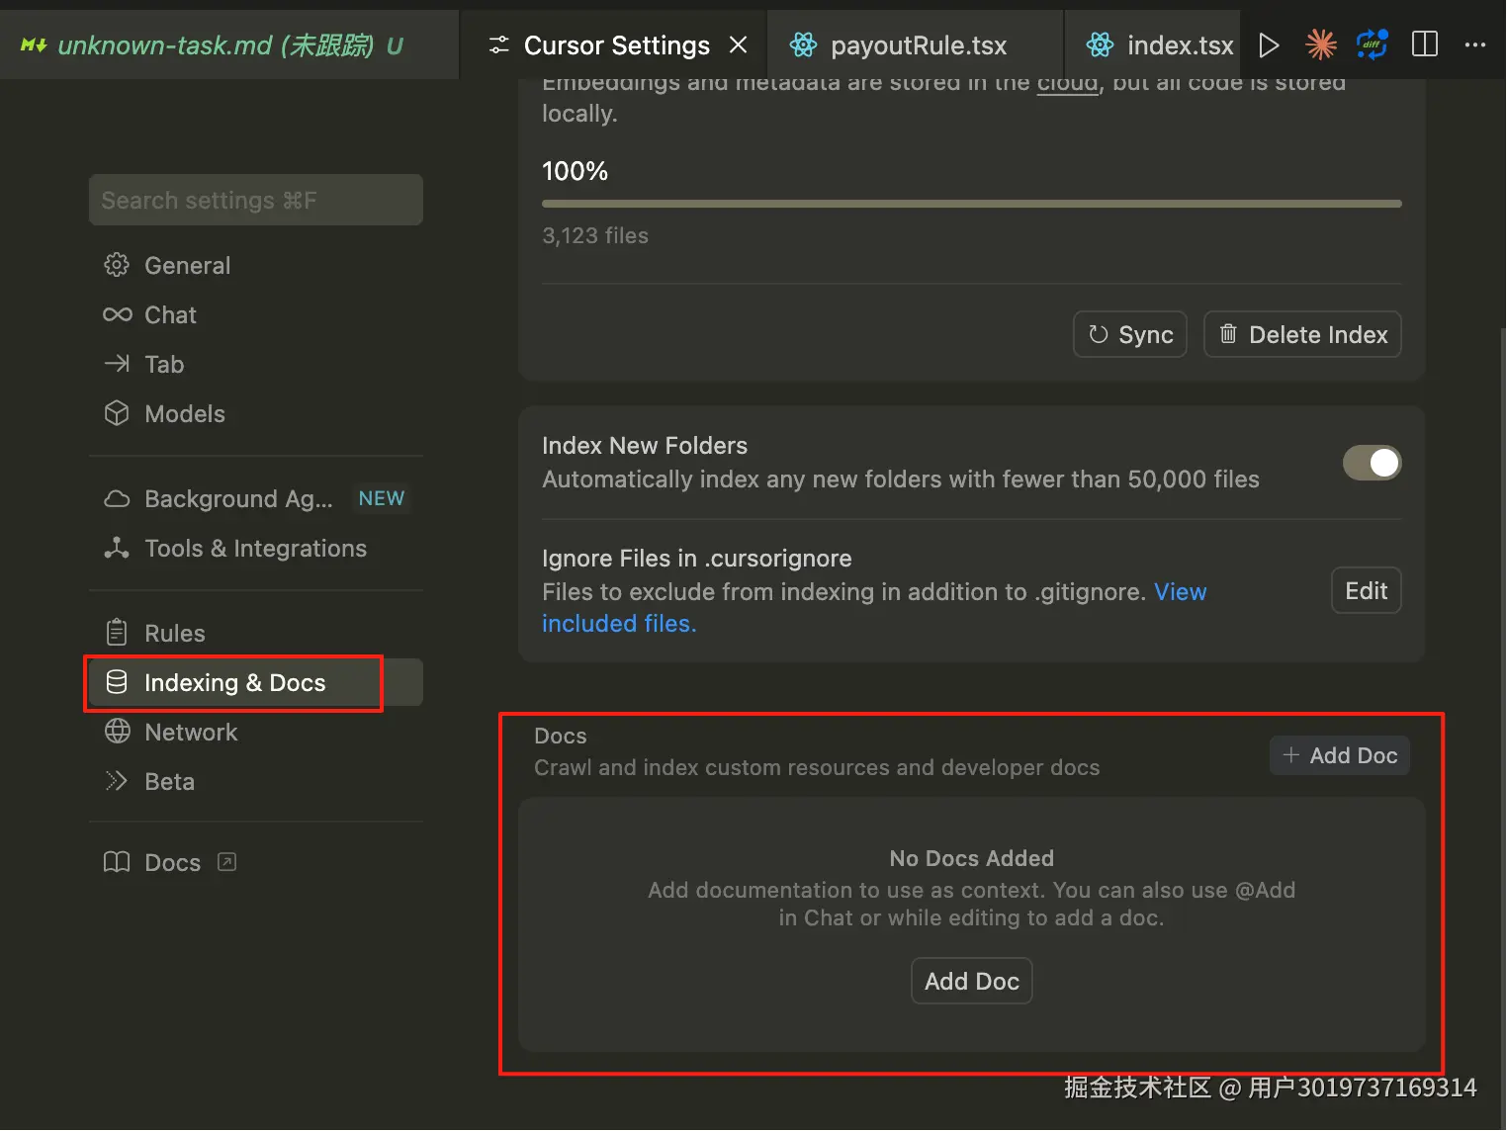
Task: Click the React icon on payoutRule.tsx tab
Action: click(803, 44)
